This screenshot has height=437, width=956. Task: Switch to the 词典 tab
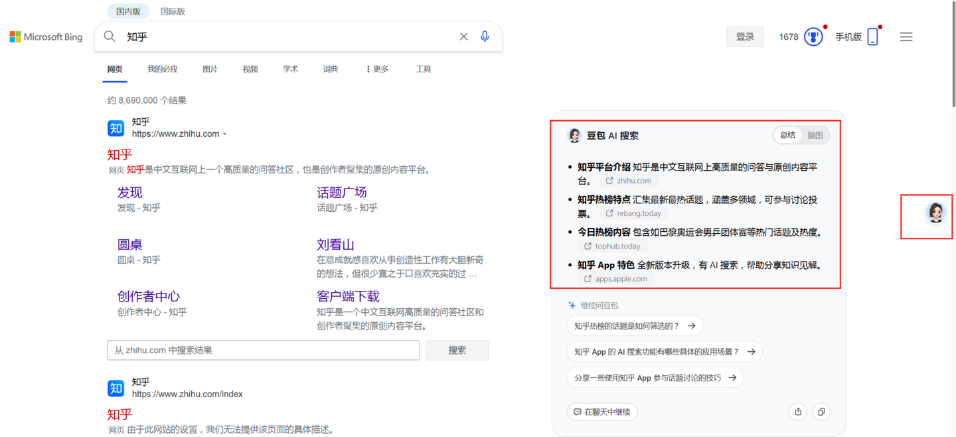coord(331,69)
